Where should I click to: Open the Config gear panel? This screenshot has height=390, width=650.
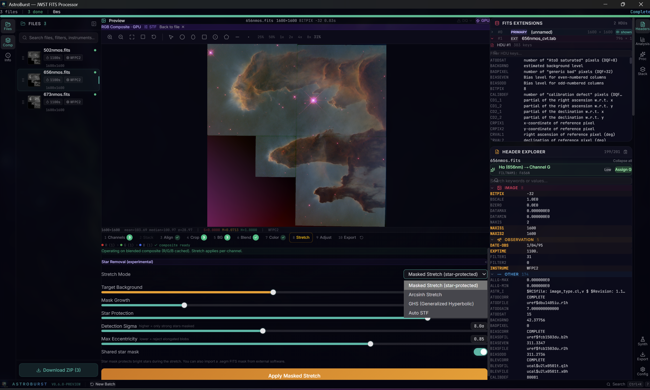(x=642, y=371)
